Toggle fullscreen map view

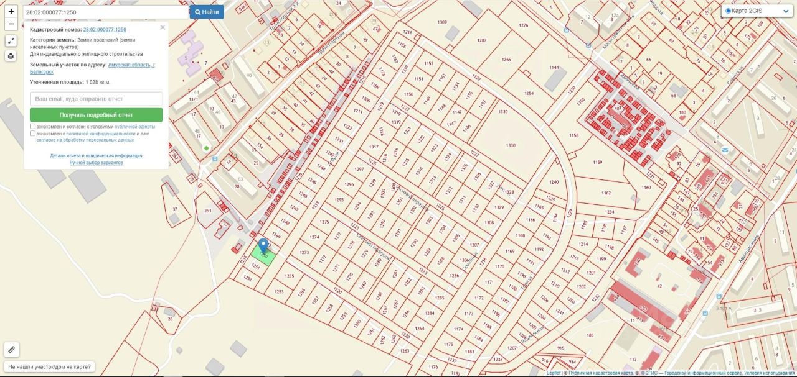coord(11,41)
